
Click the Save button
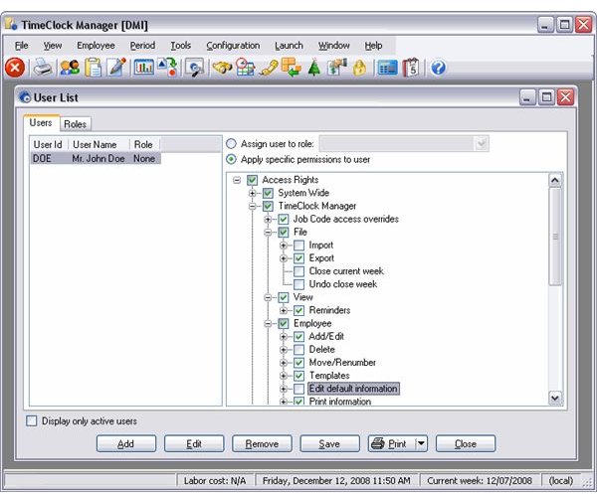[329, 443]
